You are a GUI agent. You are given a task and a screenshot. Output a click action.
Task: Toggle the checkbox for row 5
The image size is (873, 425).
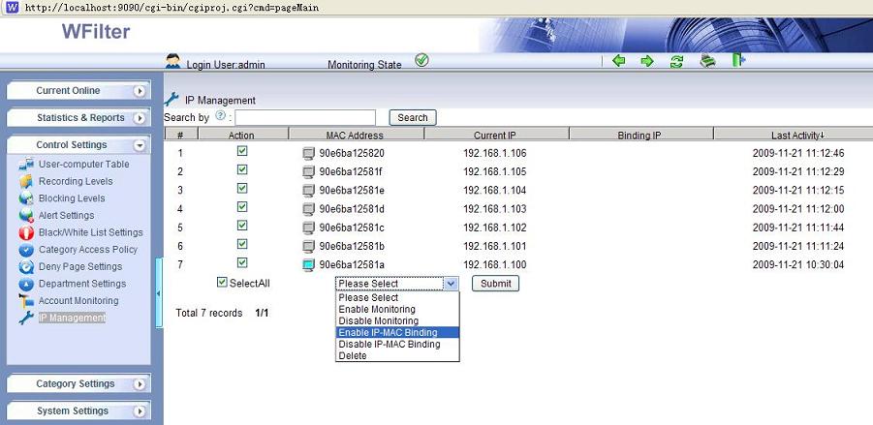tap(242, 226)
